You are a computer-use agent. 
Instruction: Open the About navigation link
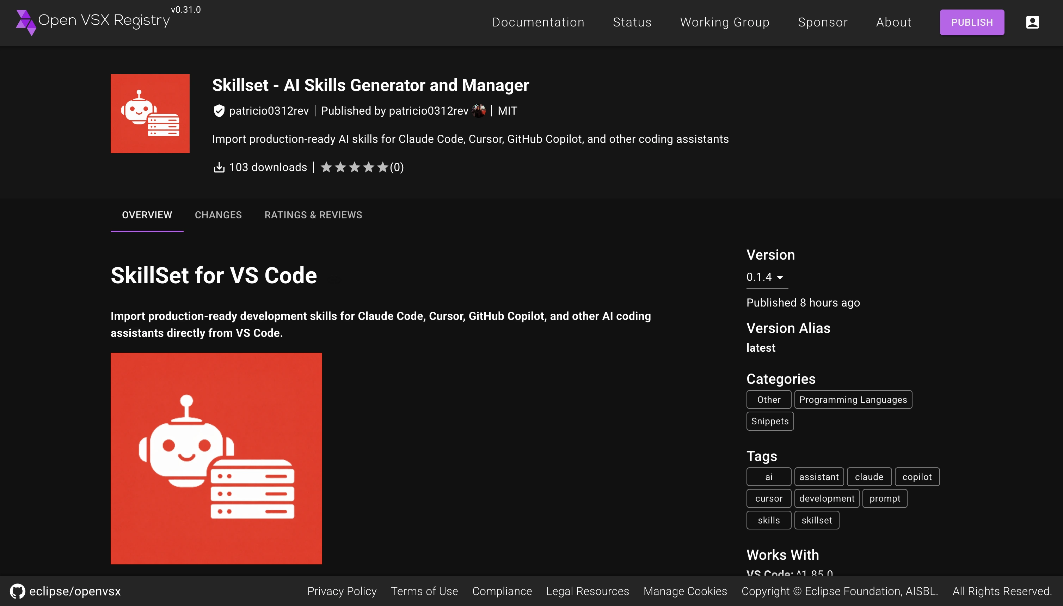[x=894, y=22]
